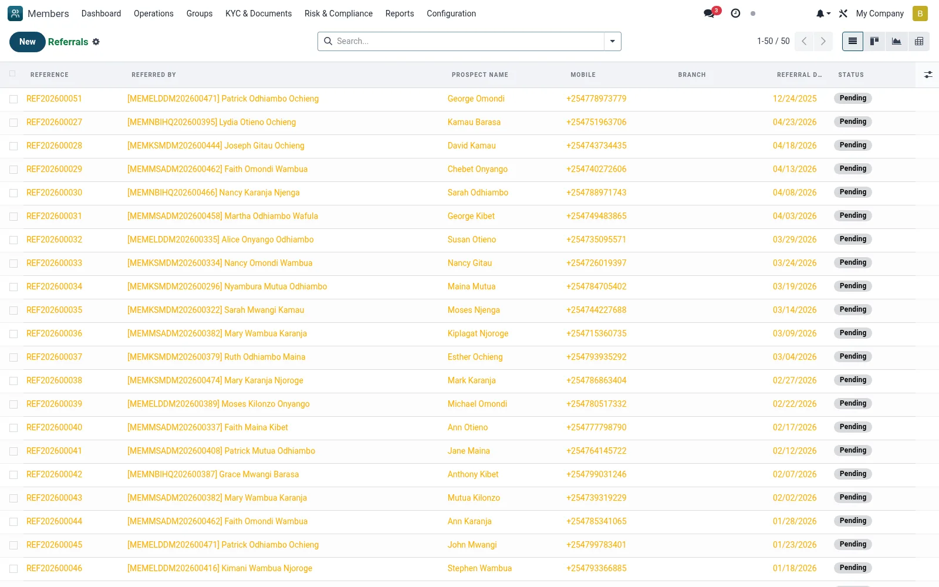Click the gray status indicator dot
The height and width of the screenshot is (587, 939).
pyautogui.click(x=753, y=14)
